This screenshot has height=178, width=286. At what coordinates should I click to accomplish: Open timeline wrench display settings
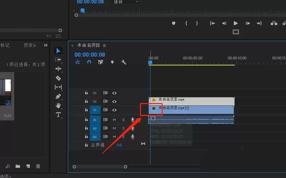[x=124, y=62]
